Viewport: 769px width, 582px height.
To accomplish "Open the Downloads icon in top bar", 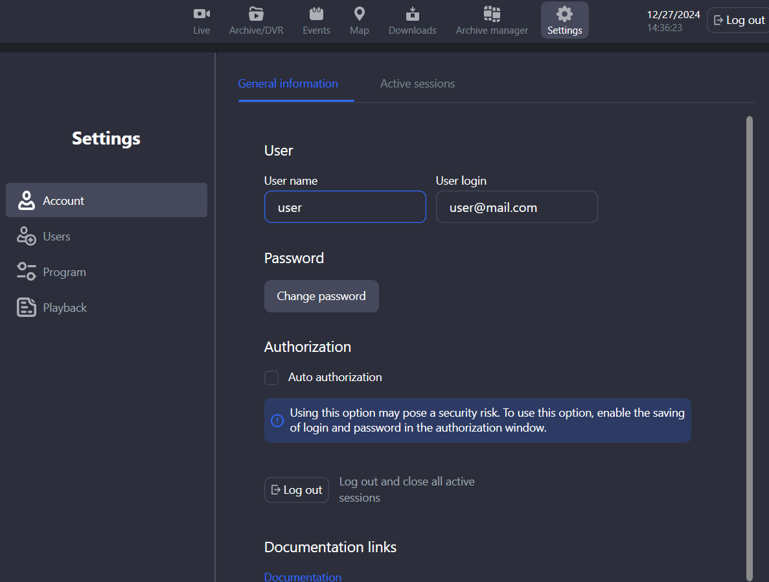I will 412,14.
